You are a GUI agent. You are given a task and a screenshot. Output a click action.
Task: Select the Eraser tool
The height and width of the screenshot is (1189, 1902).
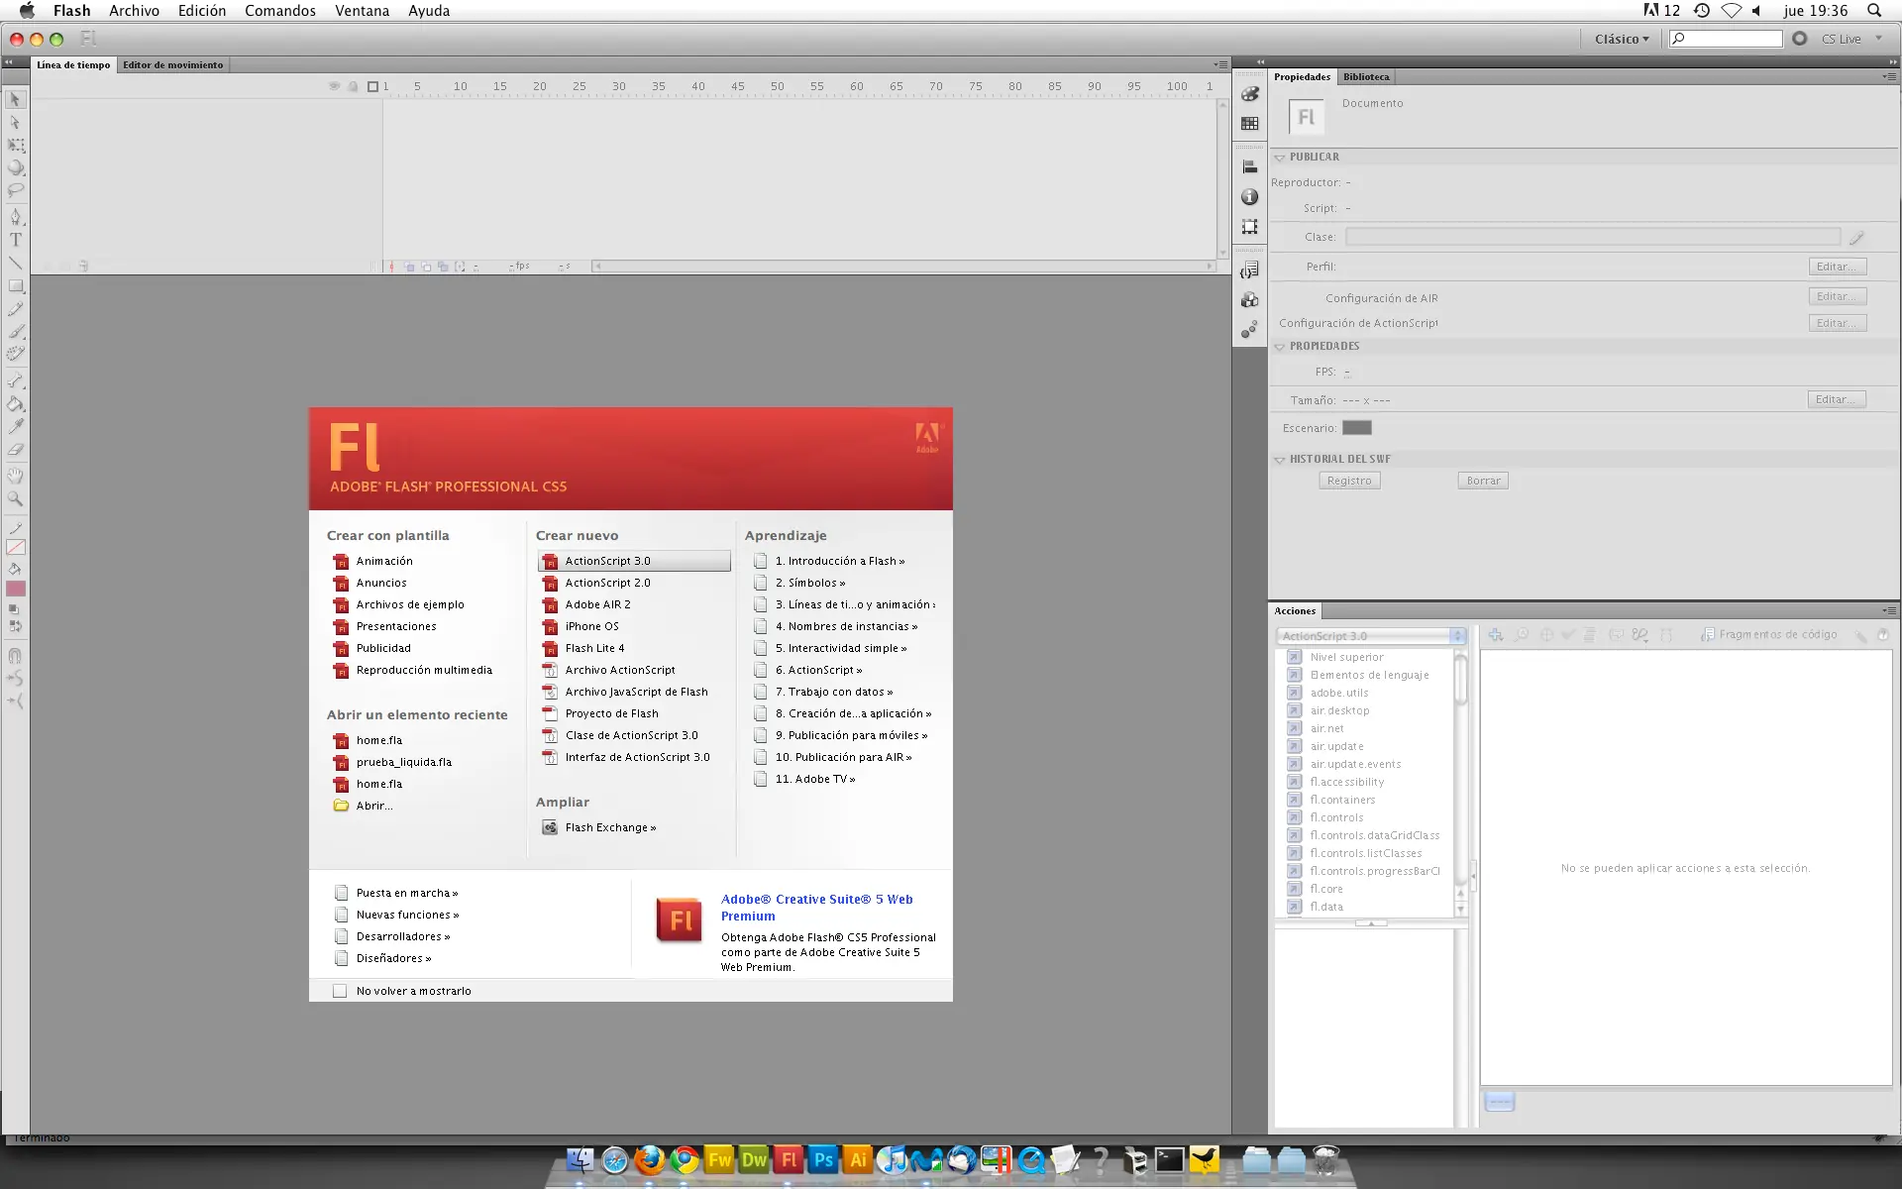click(x=15, y=449)
